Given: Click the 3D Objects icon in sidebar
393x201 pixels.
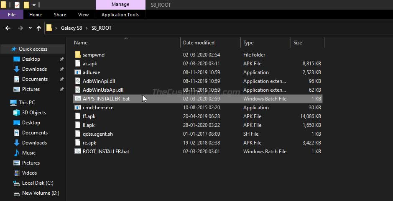Looking at the screenshot, I should [17, 113].
